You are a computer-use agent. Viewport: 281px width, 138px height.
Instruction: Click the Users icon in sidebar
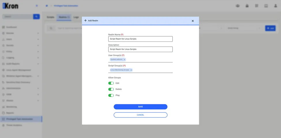[x=3, y=39]
